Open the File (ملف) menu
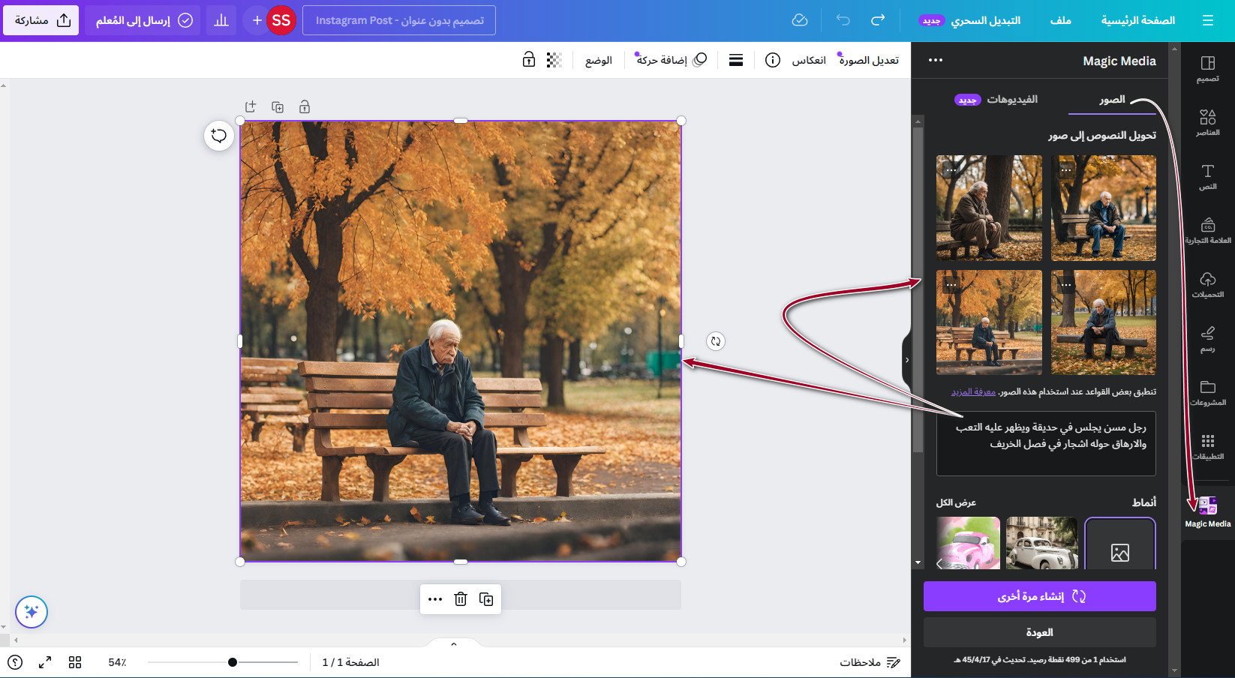Screen dimensions: 1235x678 click(1060, 20)
